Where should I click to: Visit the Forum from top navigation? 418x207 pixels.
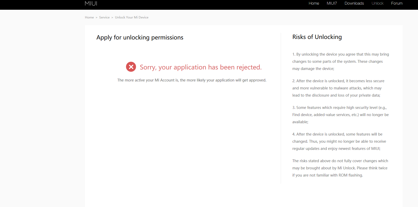(x=397, y=3)
